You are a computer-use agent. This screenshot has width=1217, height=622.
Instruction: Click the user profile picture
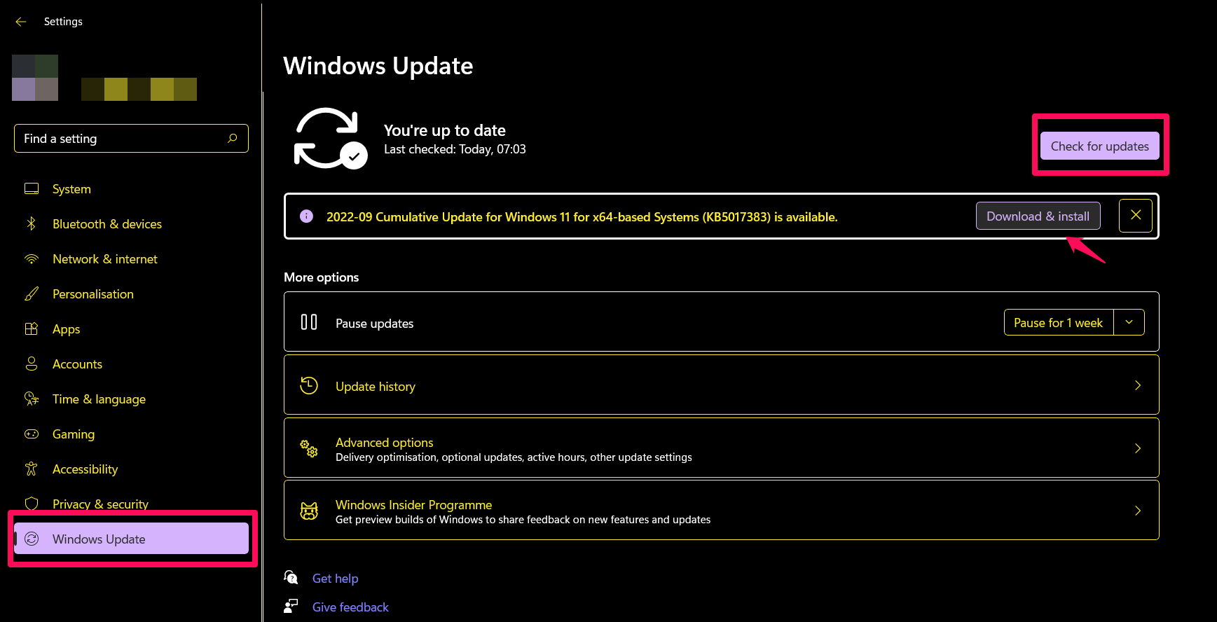pos(35,78)
